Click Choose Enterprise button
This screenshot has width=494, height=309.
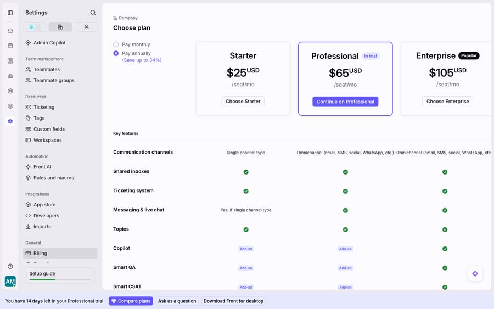pos(448,102)
